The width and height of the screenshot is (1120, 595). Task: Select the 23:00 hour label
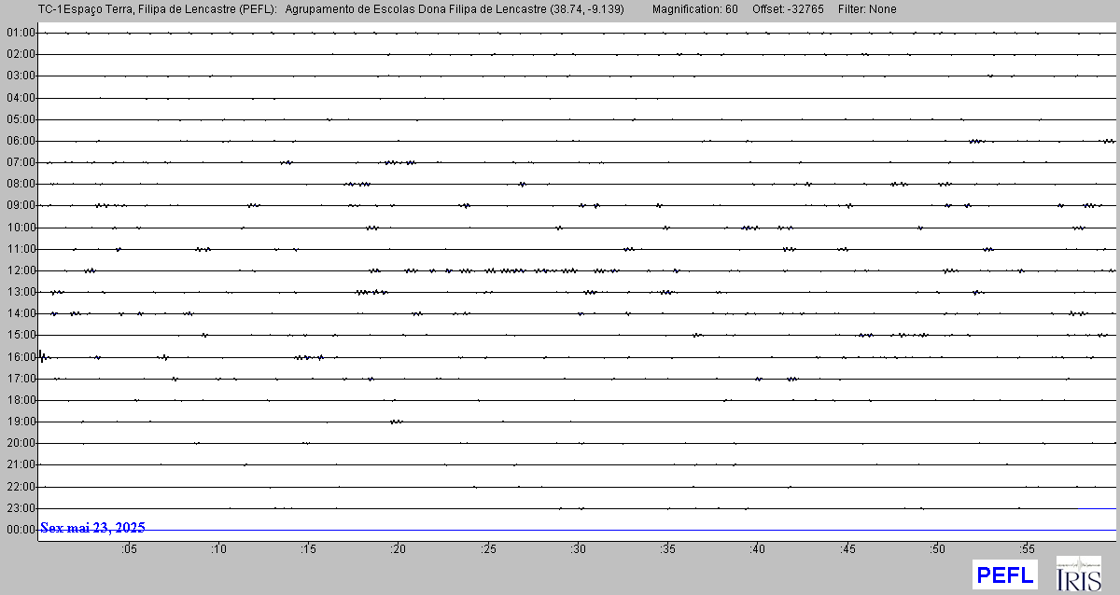click(21, 508)
